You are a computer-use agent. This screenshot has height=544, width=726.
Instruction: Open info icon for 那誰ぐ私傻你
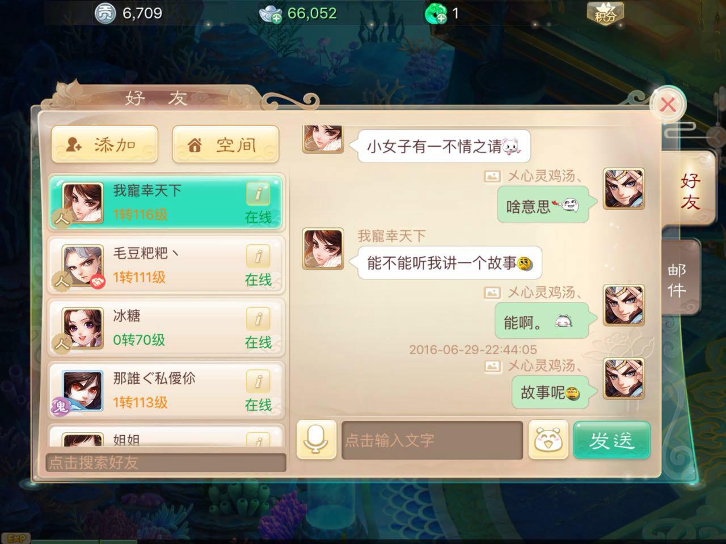[x=258, y=382]
